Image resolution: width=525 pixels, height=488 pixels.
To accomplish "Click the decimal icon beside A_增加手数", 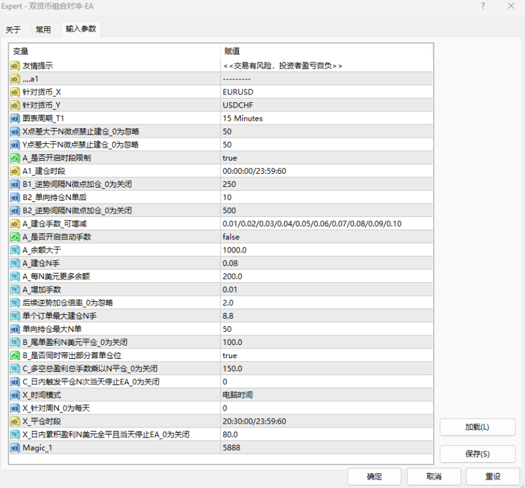I will click(14, 289).
